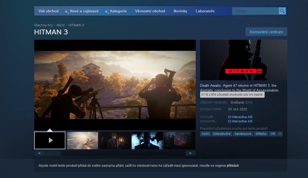This screenshot has width=308, height=178.
Task: Go to Novinky section
Action: (x=180, y=11)
